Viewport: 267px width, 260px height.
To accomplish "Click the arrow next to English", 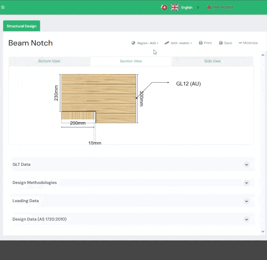I will pos(198,8).
